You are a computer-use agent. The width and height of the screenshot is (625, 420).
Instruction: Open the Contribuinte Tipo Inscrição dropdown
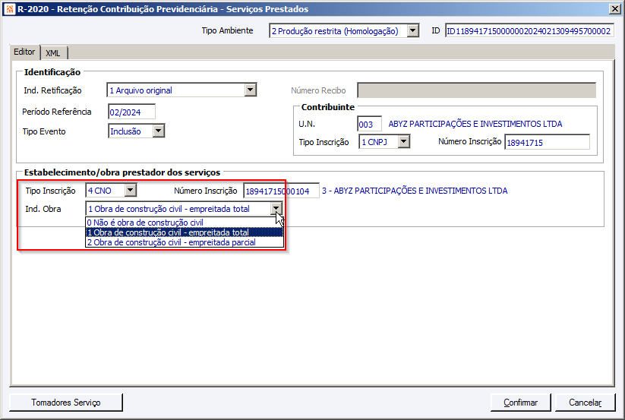(404, 141)
